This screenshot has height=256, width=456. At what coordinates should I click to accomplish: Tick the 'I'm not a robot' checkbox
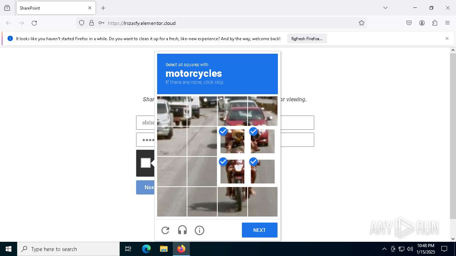[145, 163]
